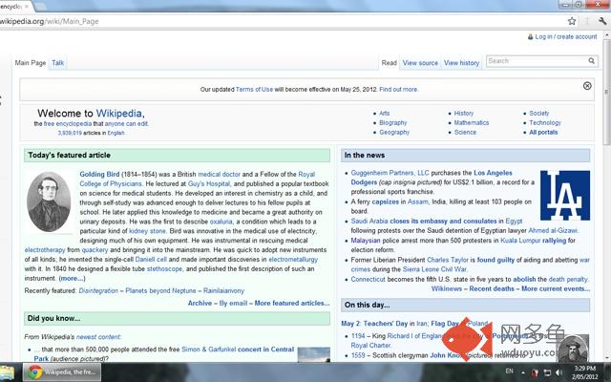Screen dimensions: 611x382
Task: Open the Disintegration recently featured link
Action: pos(98,290)
